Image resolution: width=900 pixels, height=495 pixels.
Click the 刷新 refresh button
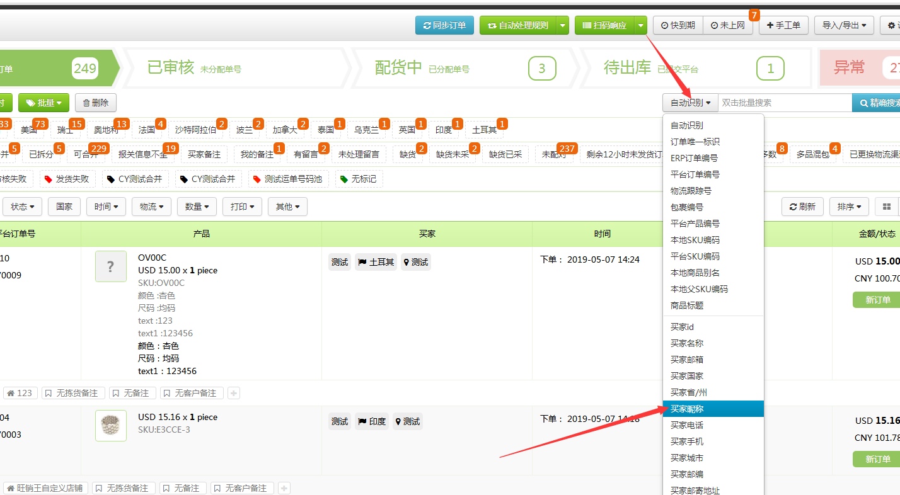[803, 207]
